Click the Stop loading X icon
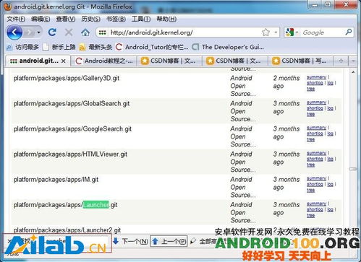The width and height of the screenshot is (361, 262). click(69, 32)
